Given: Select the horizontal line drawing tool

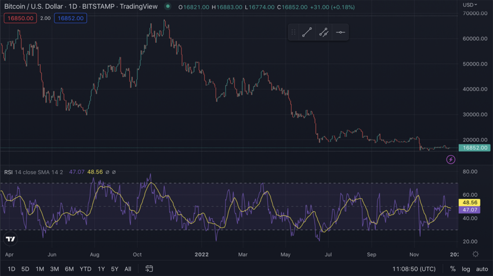Looking at the screenshot, I should click(340, 32).
